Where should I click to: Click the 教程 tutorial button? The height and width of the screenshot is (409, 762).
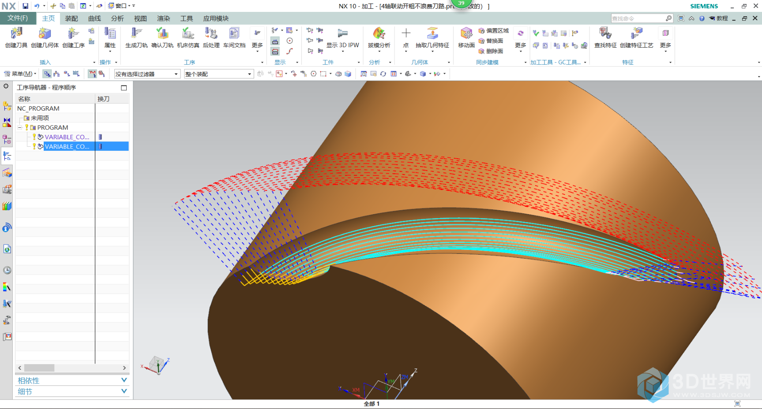point(718,19)
